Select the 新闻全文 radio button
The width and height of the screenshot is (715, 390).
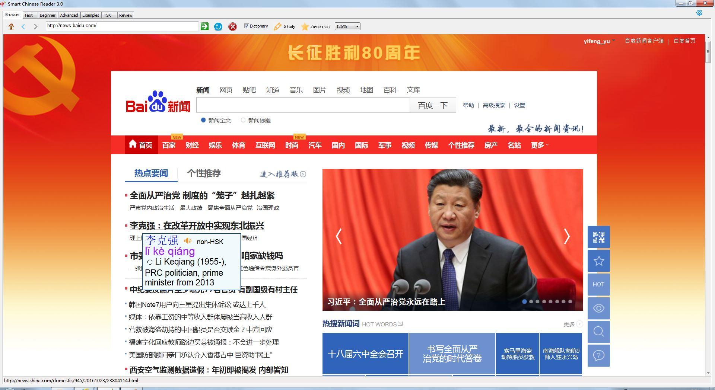(x=203, y=120)
